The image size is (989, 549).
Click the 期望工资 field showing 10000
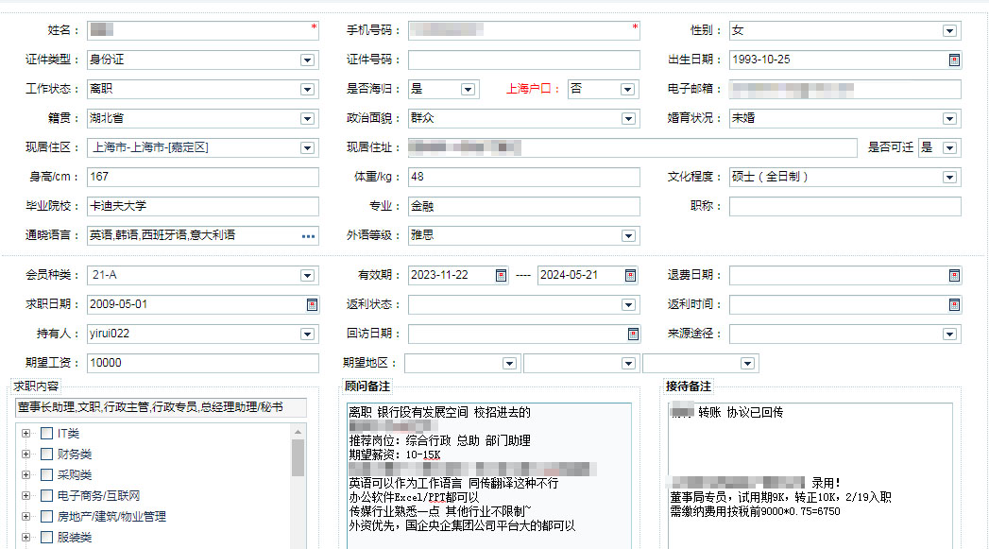[x=202, y=364]
